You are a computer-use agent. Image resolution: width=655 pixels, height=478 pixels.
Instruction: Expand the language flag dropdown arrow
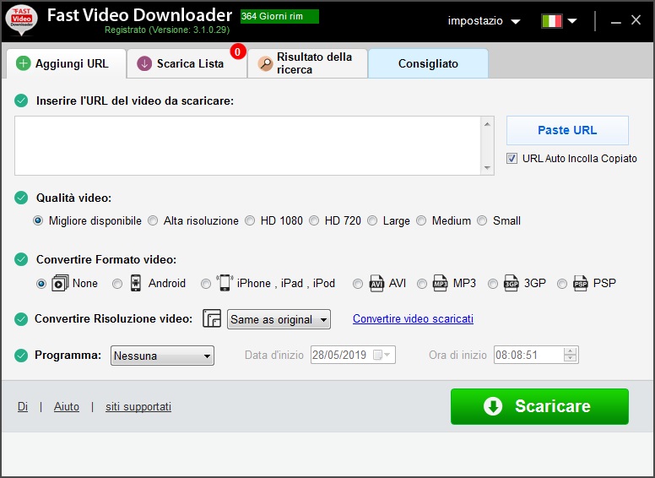click(572, 21)
